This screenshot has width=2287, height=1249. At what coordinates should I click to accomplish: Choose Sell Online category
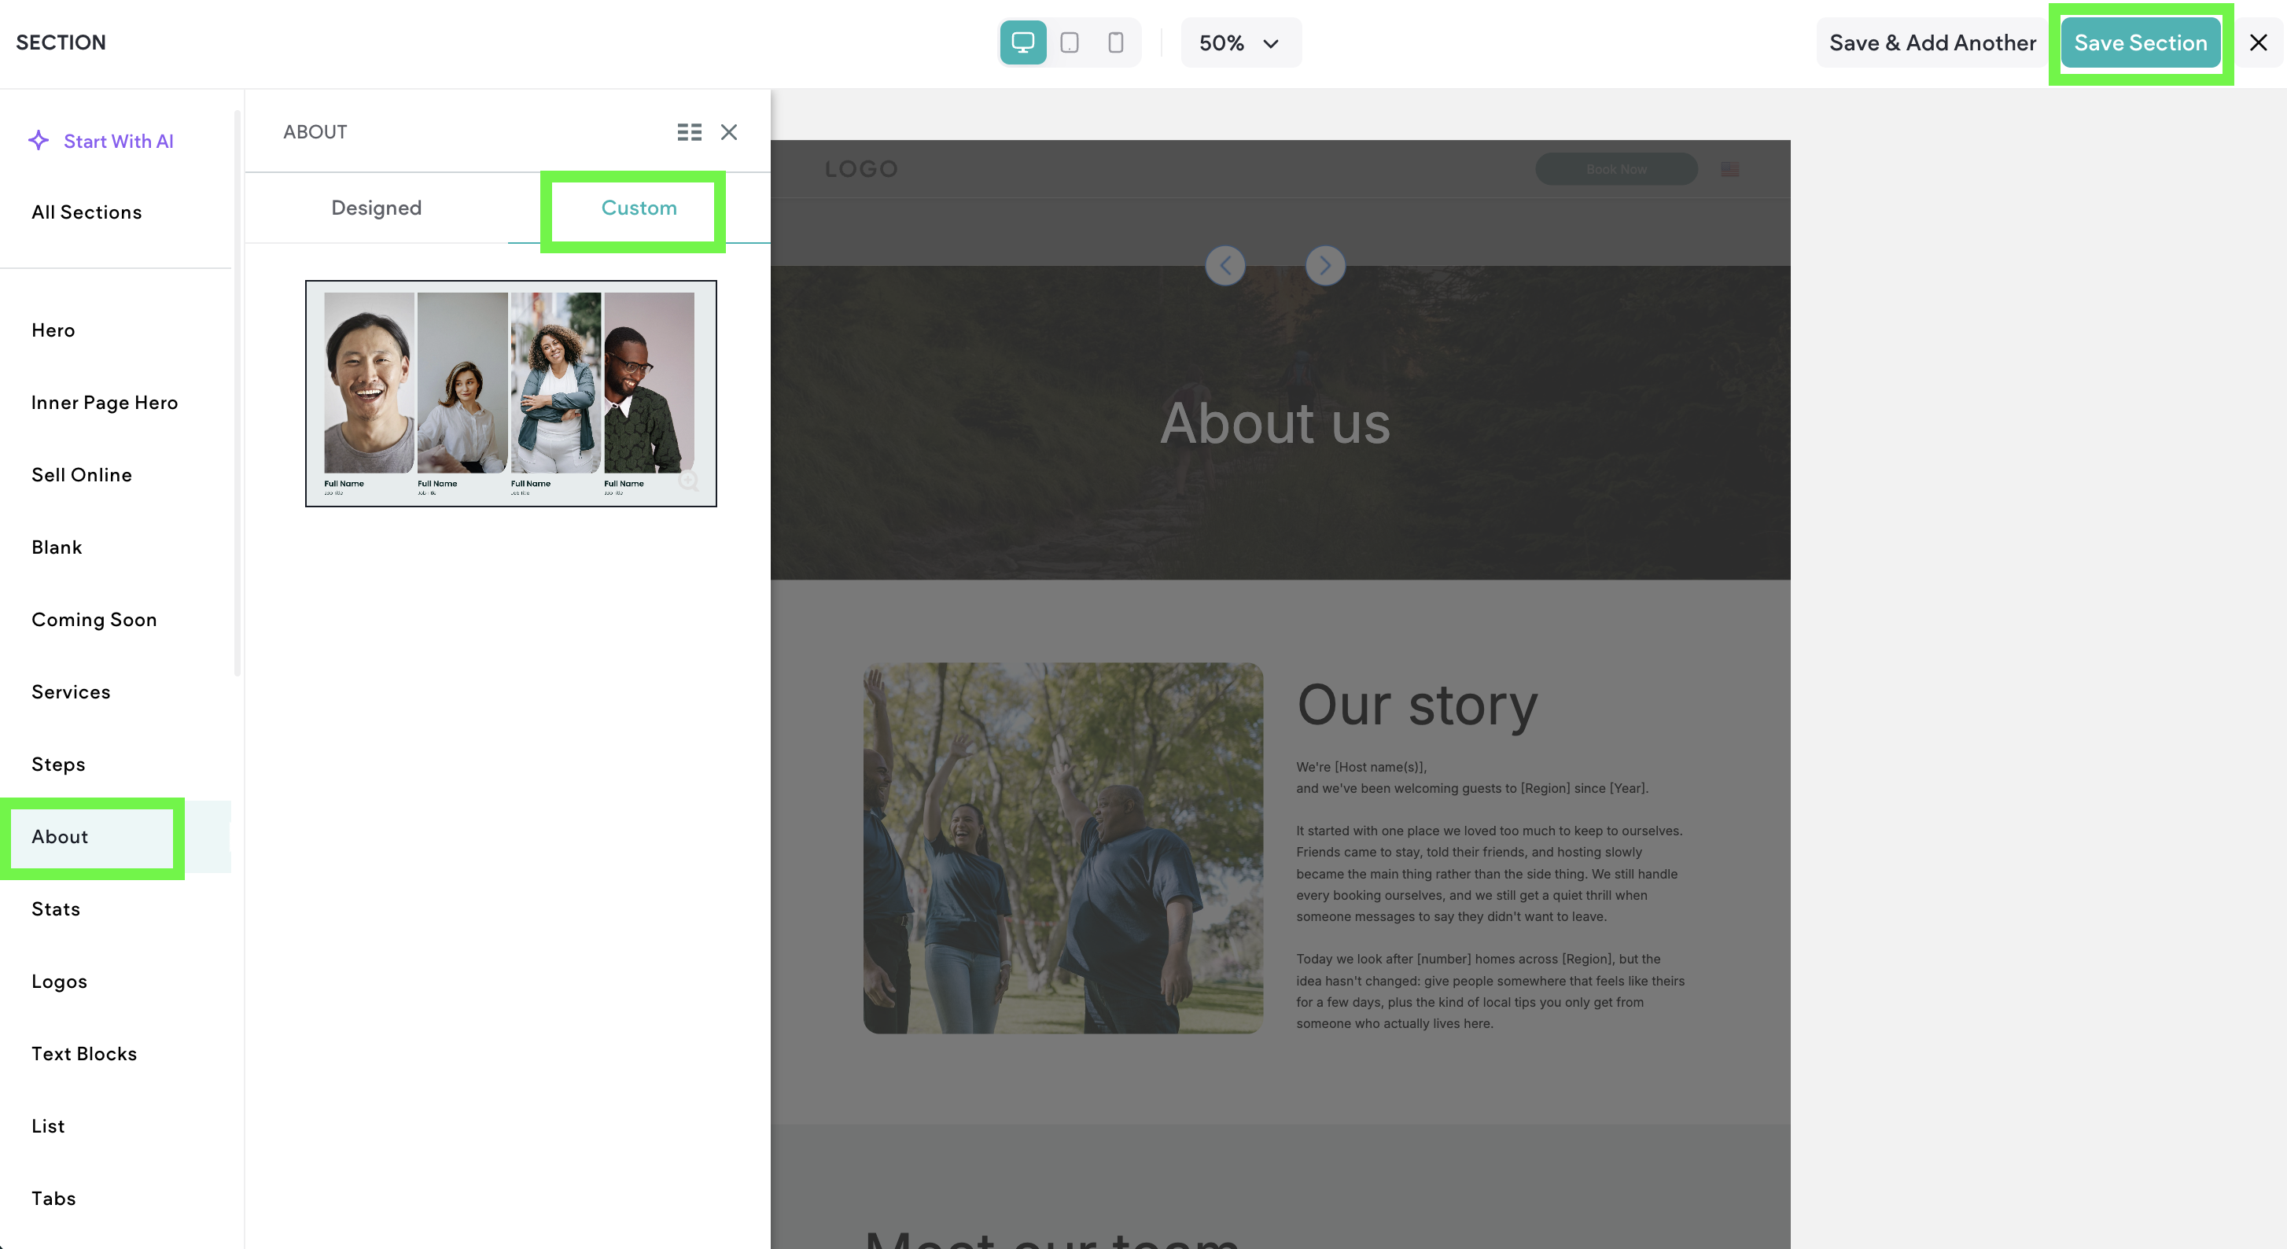(x=82, y=475)
